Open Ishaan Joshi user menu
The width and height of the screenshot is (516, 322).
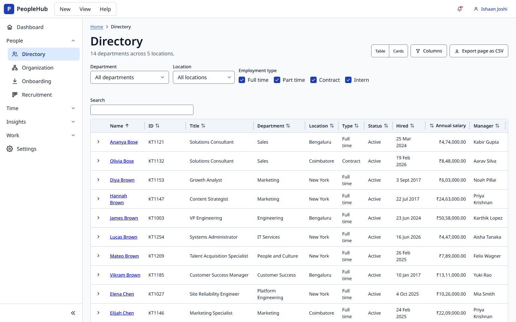[x=490, y=9]
